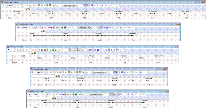Click the Drew Point 1 well label
This screenshot has width=206, height=108.
(x=51, y=11)
